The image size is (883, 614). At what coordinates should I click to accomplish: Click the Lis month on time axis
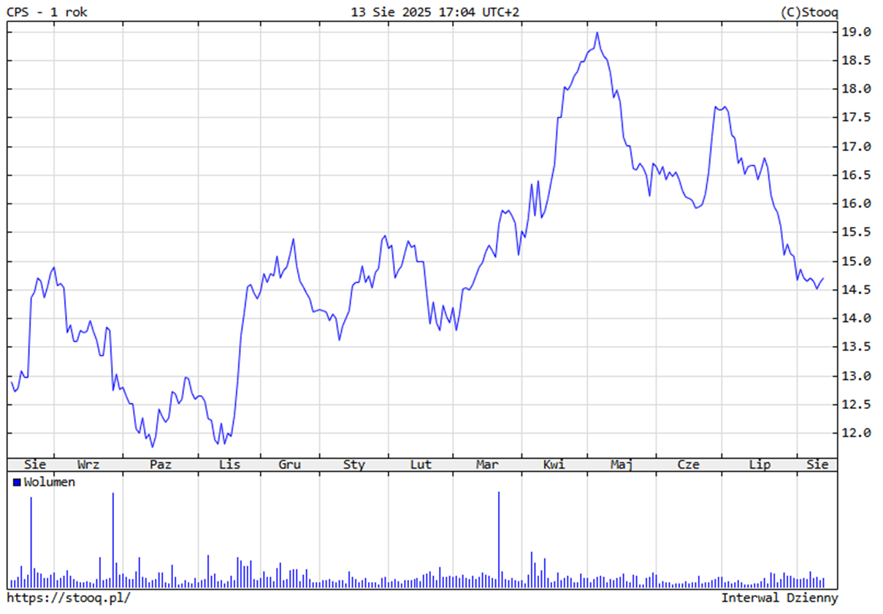click(x=229, y=464)
